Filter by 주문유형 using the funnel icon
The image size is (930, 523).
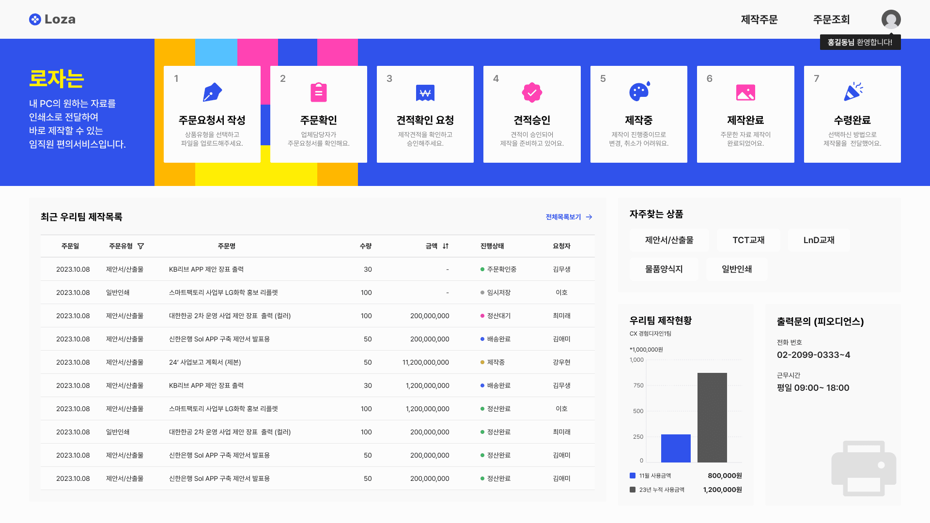[140, 246]
